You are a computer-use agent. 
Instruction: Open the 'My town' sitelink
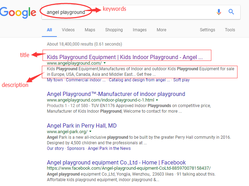coord(55,80)
